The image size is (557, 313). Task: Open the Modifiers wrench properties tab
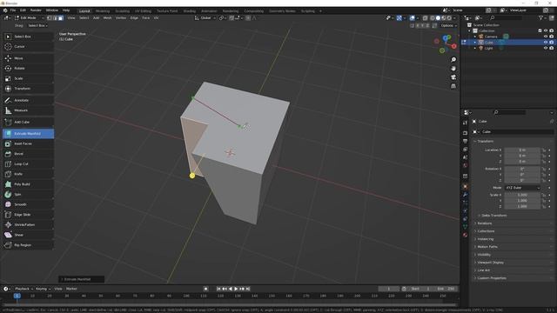[x=465, y=195]
